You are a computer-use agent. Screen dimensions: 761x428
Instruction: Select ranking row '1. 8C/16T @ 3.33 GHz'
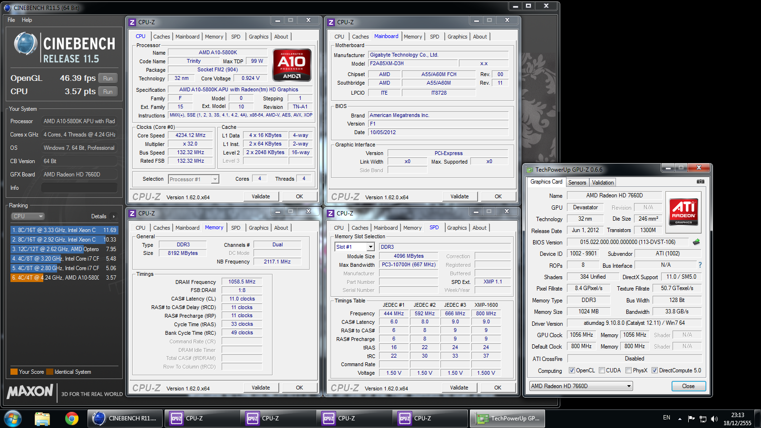click(x=64, y=230)
